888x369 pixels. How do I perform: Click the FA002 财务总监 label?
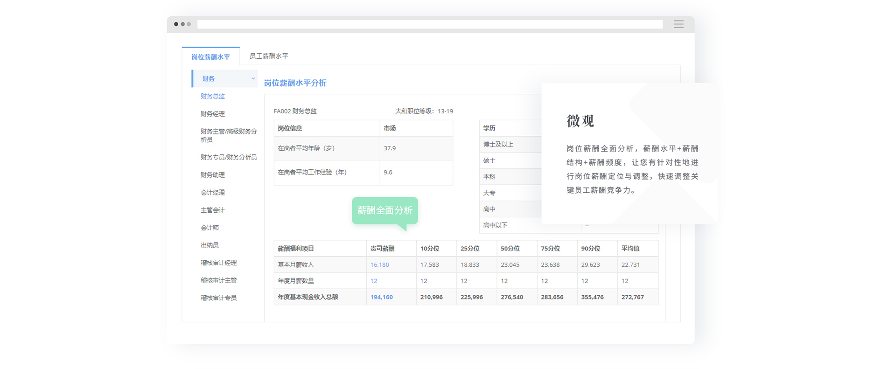295,111
